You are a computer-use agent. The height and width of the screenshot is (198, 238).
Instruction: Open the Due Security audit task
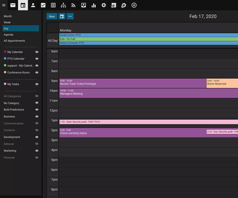coord(222,131)
